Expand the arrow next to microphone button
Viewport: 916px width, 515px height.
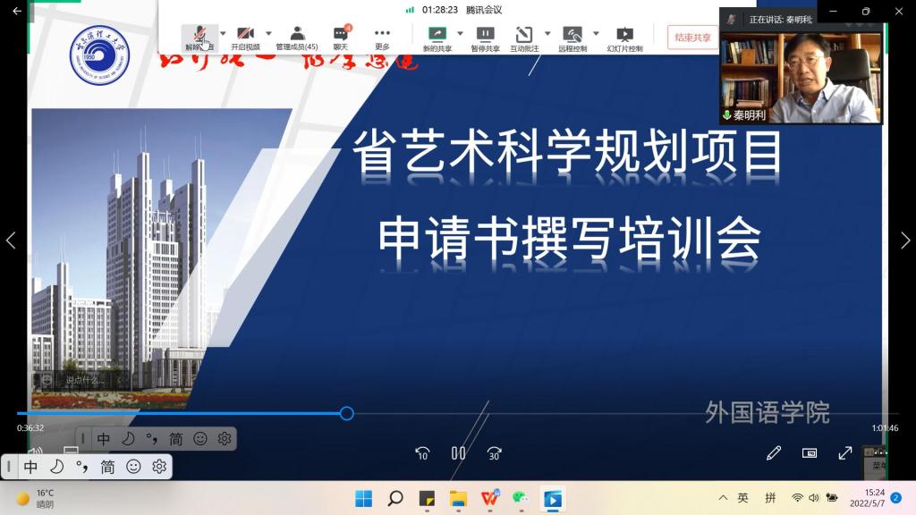click(x=223, y=34)
